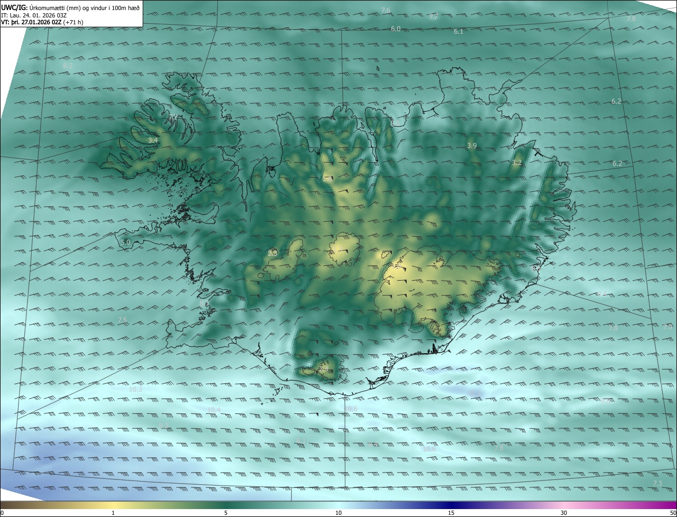Click the colorbar tick label 15
This screenshot has height=517, width=677.
[451, 513]
